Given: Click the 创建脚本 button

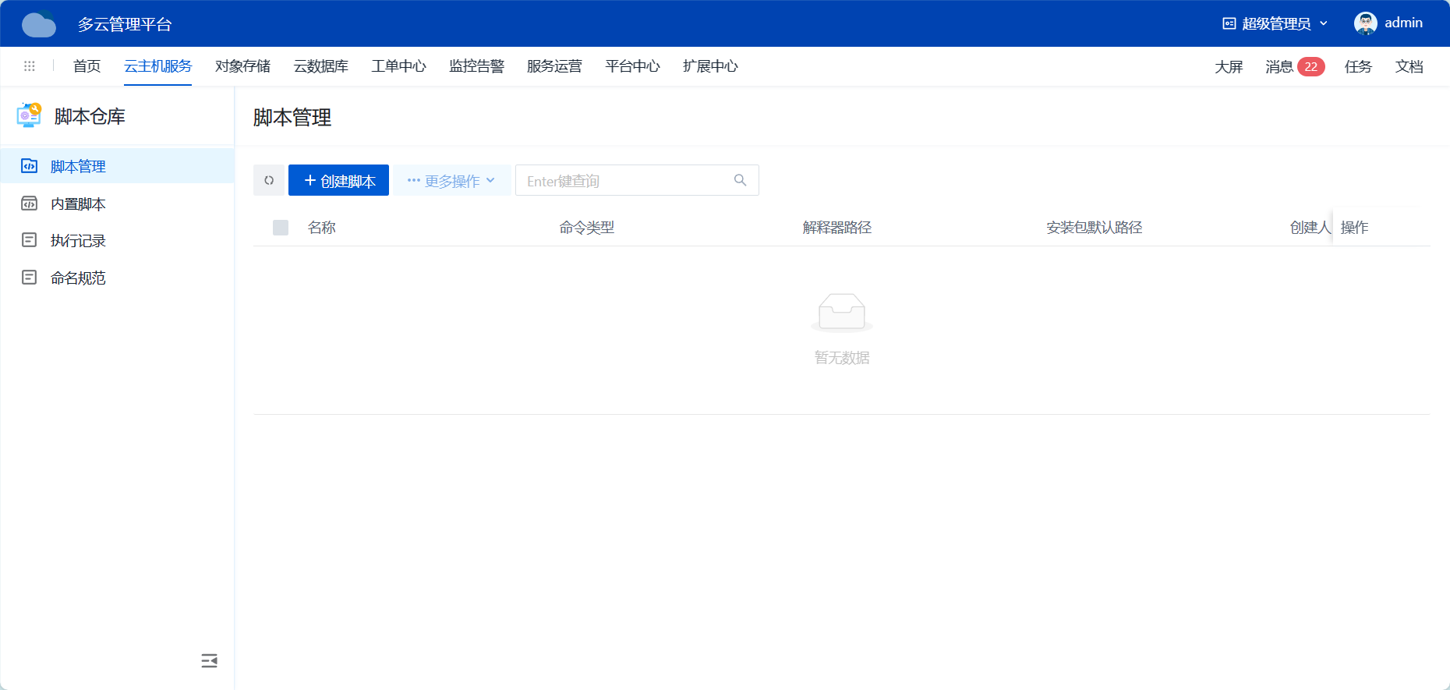Looking at the screenshot, I should (x=338, y=180).
